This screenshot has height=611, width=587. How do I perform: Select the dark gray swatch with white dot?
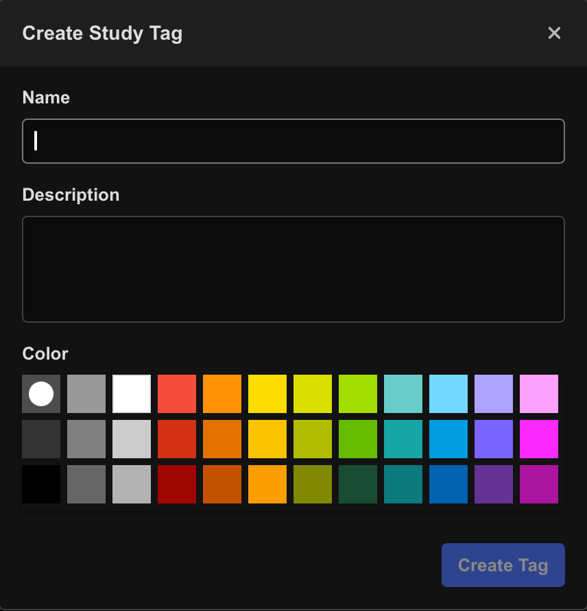[x=41, y=394]
